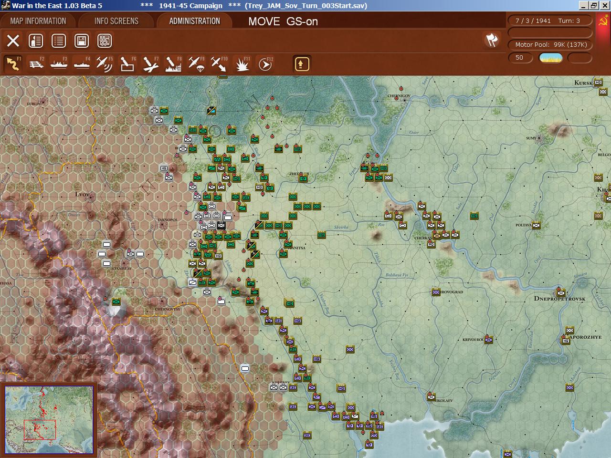Select the unit counter above Nikolaev
Image resolution: width=611 pixels, height=458 pixels.
(431, 396)
